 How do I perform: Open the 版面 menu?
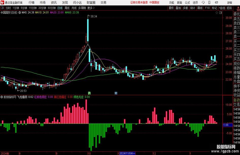coord(179,3)
